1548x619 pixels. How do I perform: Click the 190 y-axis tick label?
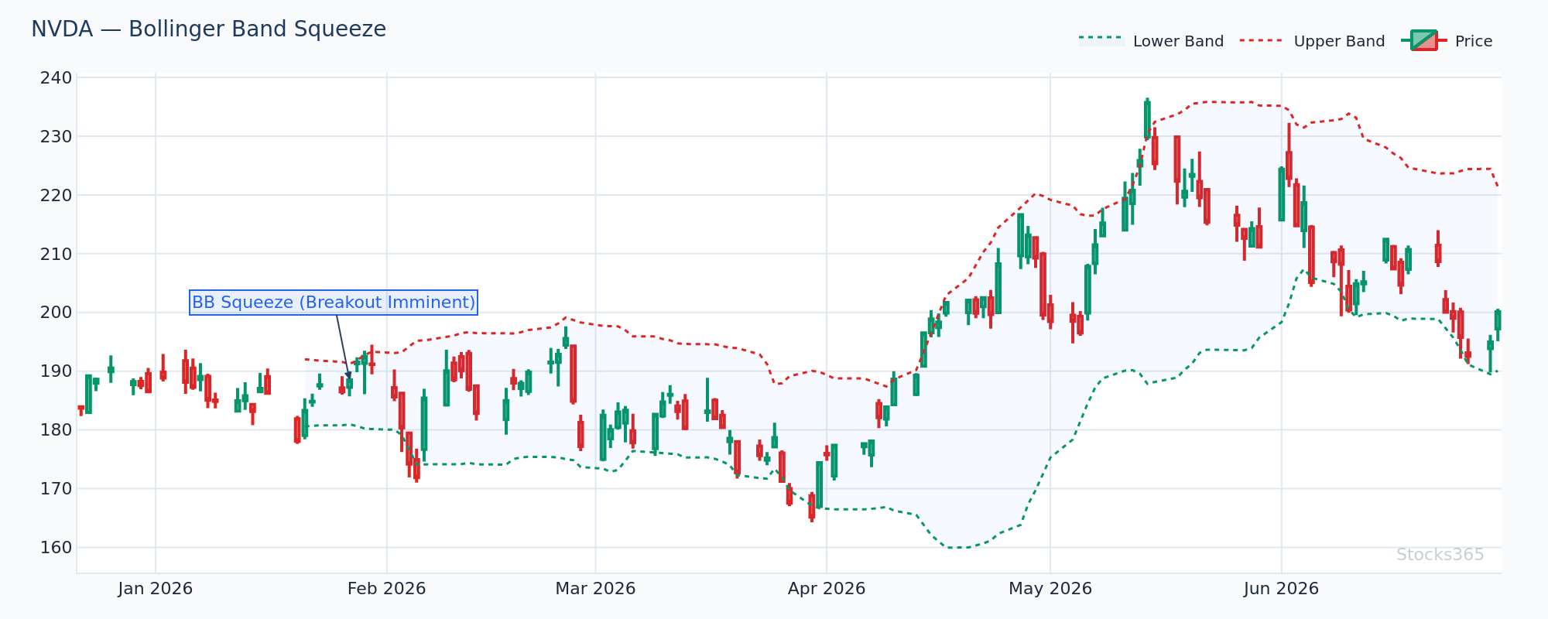[x=57, y=371]
